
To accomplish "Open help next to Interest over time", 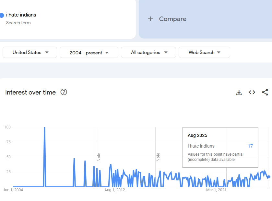I will click(x=64, y=92).
